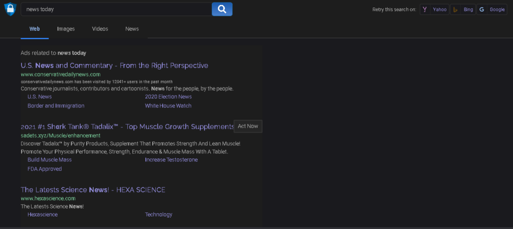The height and width of the screenshot is (229, 513).
Task: Click the magnifying glass search button
Action: 222,9
